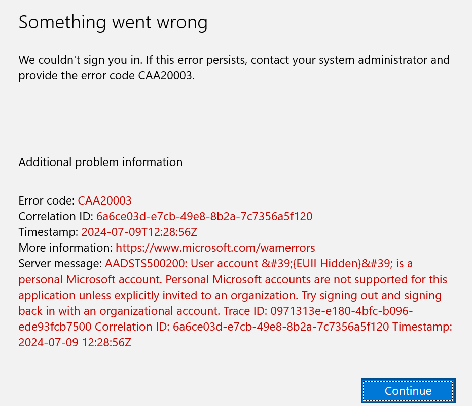Click the 'Something went wrong' heading
This screenshot has height=406, width=472.
pos(113,22)
